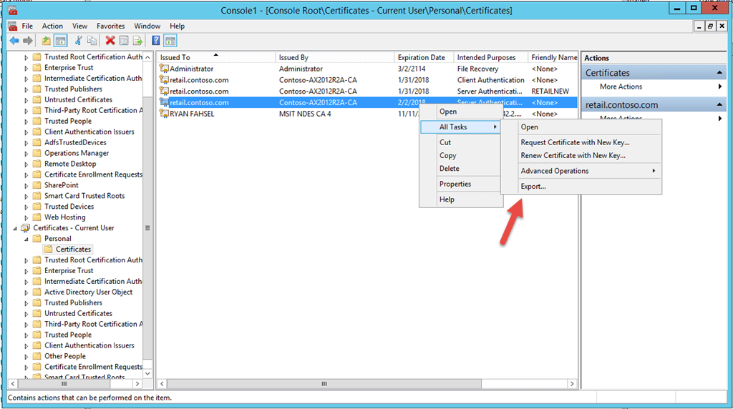This screenshot has height=409, width=733.
Task: Toggle Show/Hide Console Tree toolbar icon
Action: [60, 41]
